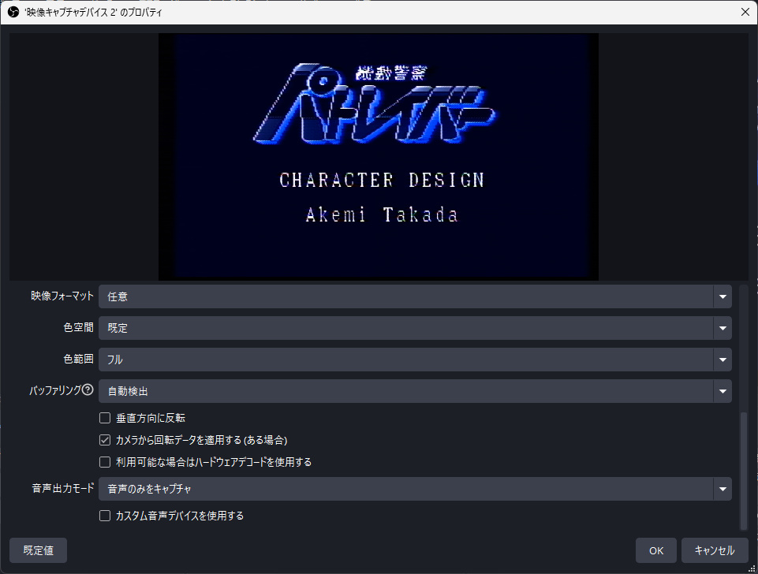Click the キャンセル button
Viewport: 758px width, 574px height.
click(x=715, y=550)
